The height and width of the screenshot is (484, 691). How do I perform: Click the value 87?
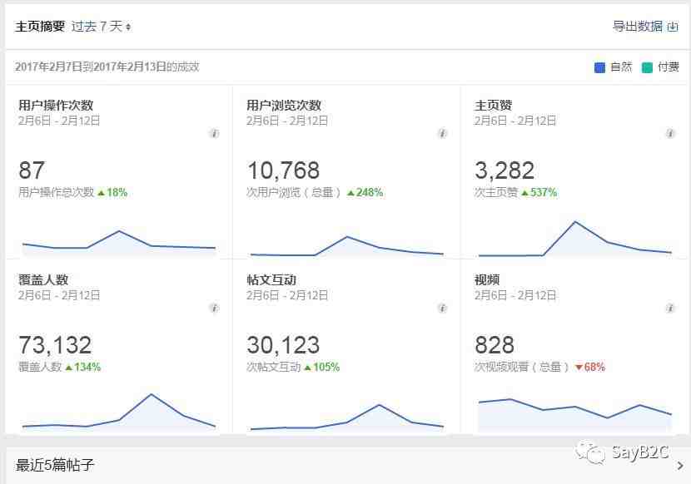click(32, 170)
